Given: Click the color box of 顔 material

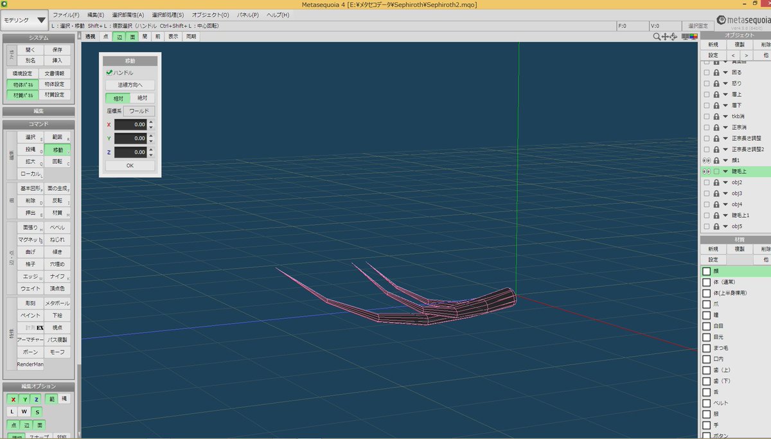Looking at the screenshot, I should coord(706,272).
